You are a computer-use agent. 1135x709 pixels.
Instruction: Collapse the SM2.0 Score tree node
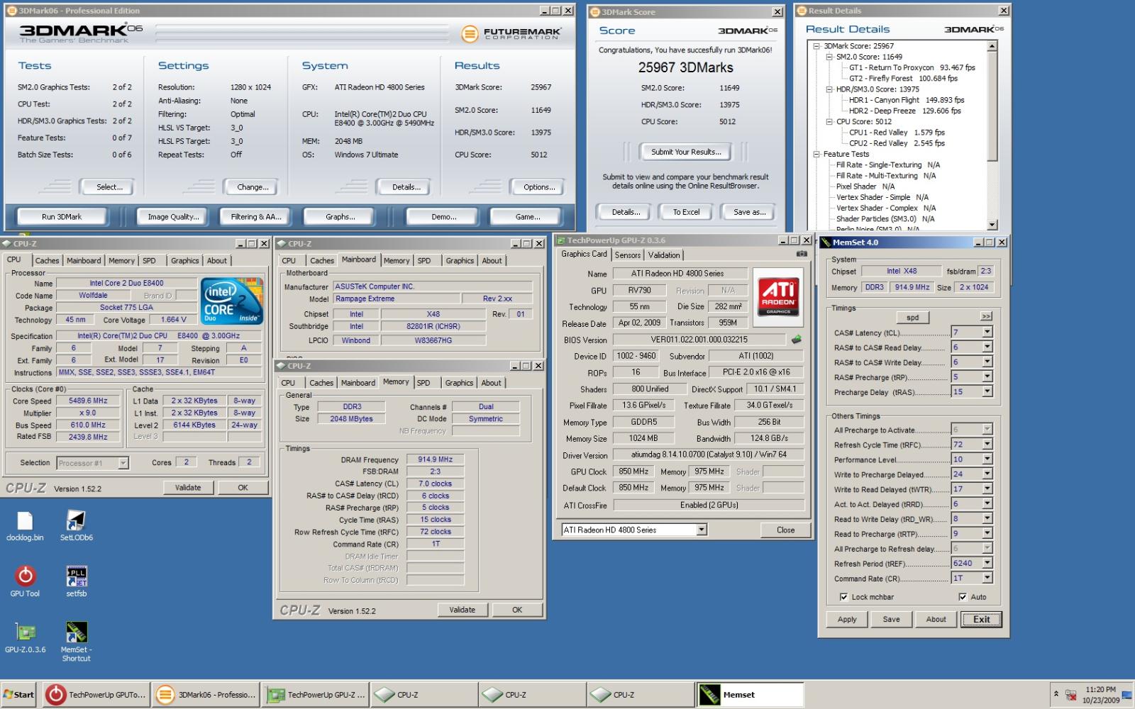829,57
